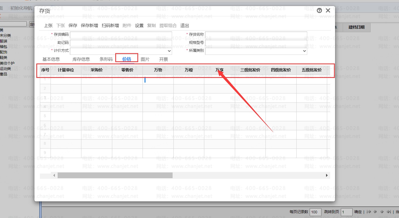
Task: Switch to the 图片 tab
Action: tap(145, 59)
